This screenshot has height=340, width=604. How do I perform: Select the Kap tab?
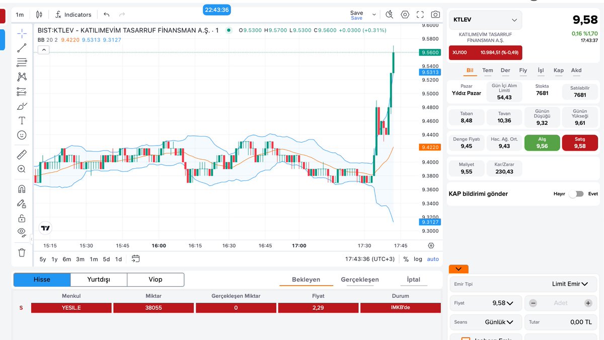click(559, 71)
